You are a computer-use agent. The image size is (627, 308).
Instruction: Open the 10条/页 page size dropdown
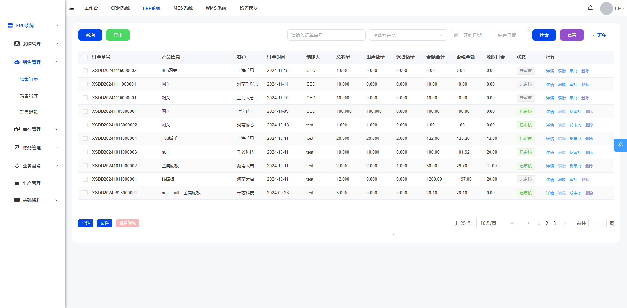[x=497, y=223]
